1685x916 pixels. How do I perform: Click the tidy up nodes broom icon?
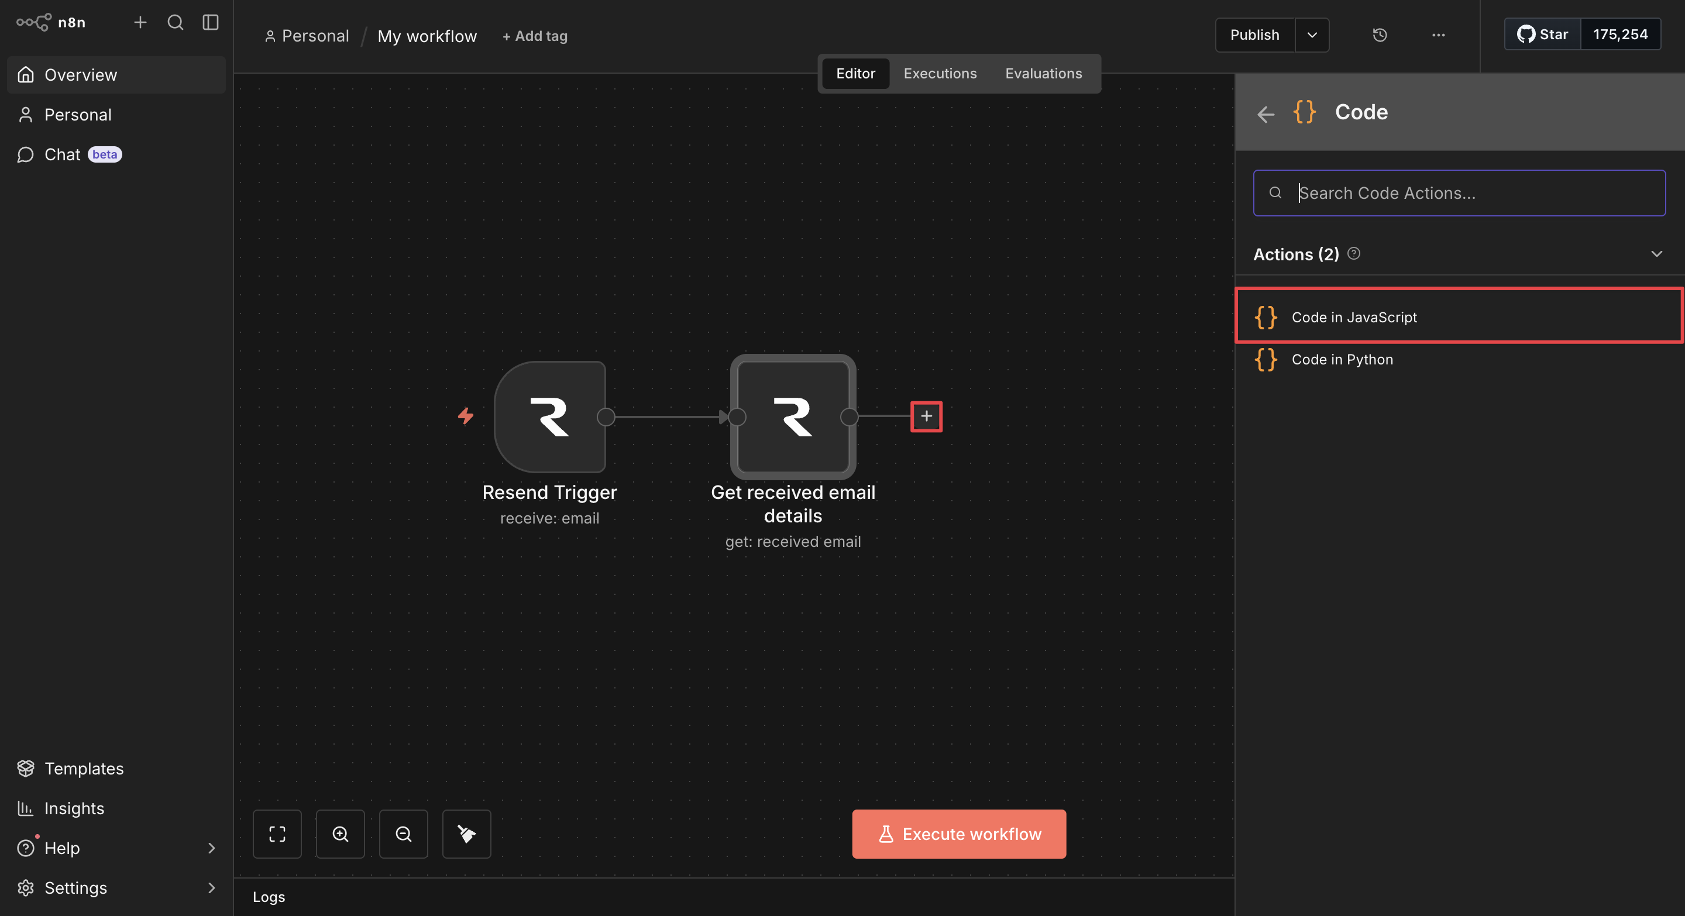click(x=466, y=834)
